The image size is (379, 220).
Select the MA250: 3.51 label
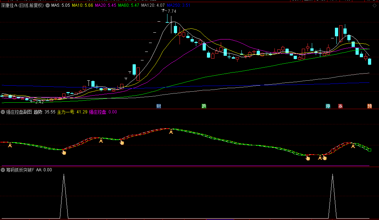pyautogui.click(x=178, y=5)
